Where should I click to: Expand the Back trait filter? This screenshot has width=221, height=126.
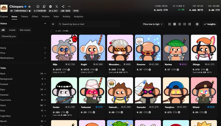(x=23, y=74)
